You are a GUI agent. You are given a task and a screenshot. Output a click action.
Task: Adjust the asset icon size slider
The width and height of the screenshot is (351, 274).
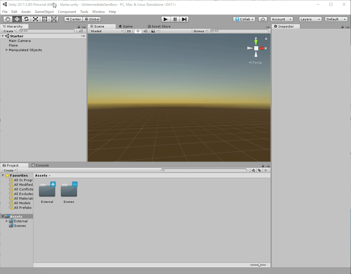pyautogui.click(x=259, y=265)
